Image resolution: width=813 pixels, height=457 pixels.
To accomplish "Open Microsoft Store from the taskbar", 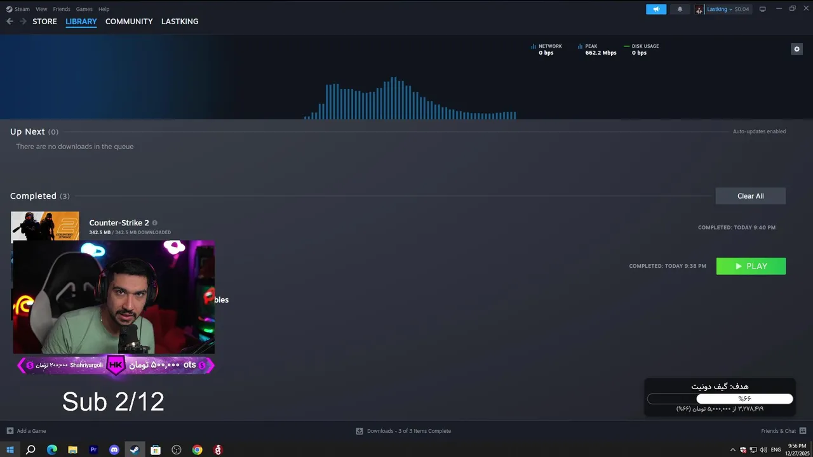I will click(156, 450).
